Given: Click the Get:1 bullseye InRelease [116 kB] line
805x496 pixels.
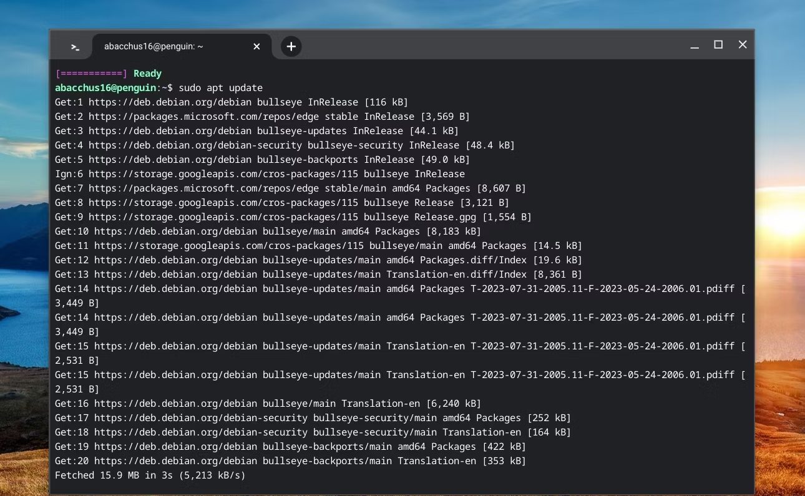Looking at the screenshot, I should click(232, 102).
